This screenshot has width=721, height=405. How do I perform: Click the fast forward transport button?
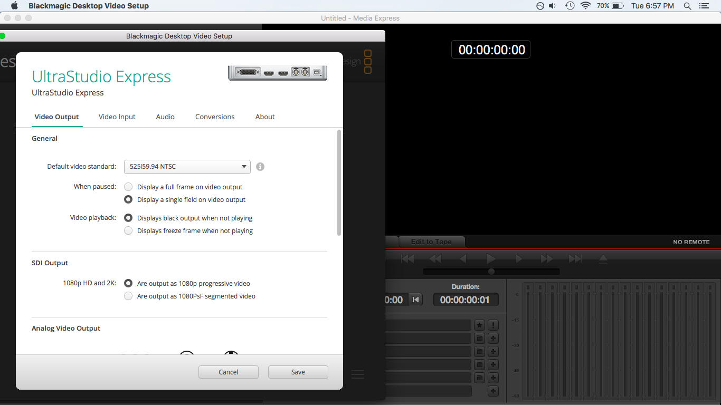(x=547, y=259)
